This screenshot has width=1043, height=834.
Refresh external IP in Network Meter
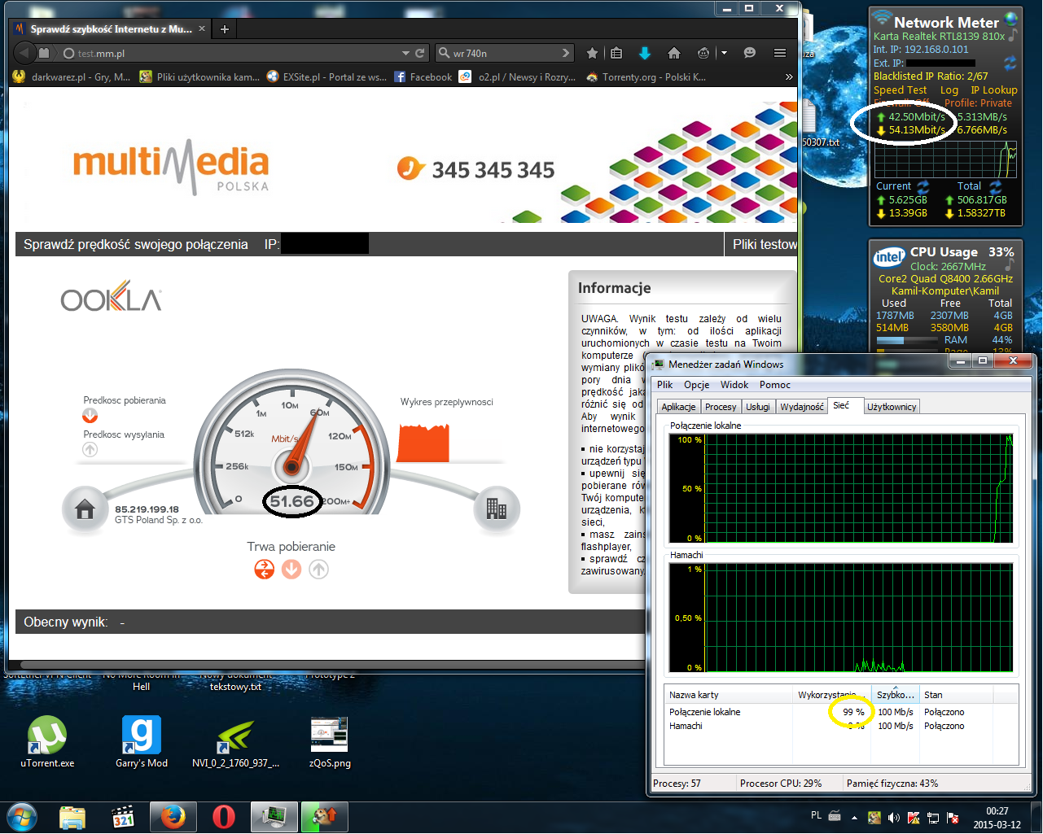coord(1010,63)
